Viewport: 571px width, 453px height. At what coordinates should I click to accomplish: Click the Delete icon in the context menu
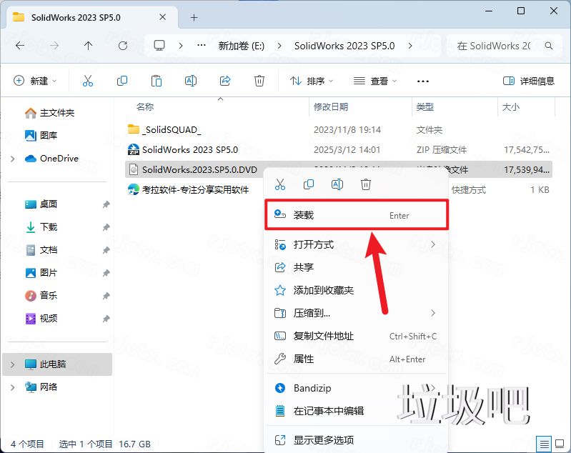(366, 184)
